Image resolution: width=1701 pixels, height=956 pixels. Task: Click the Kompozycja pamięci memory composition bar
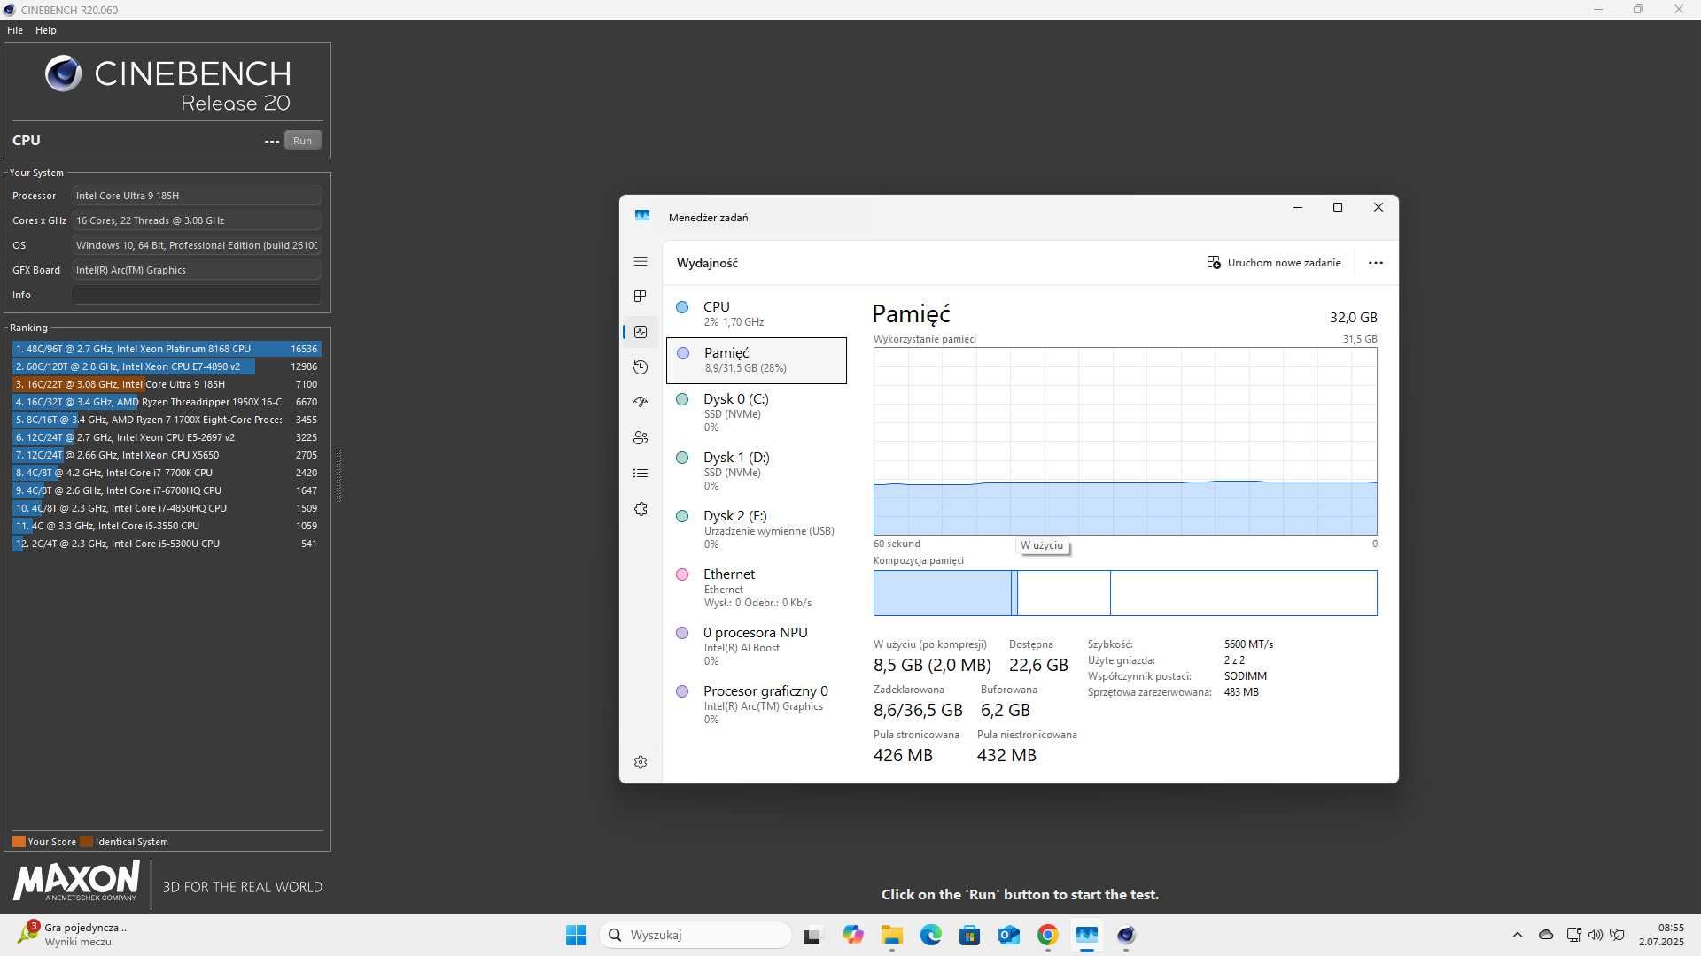click(x=1125, y=593)
